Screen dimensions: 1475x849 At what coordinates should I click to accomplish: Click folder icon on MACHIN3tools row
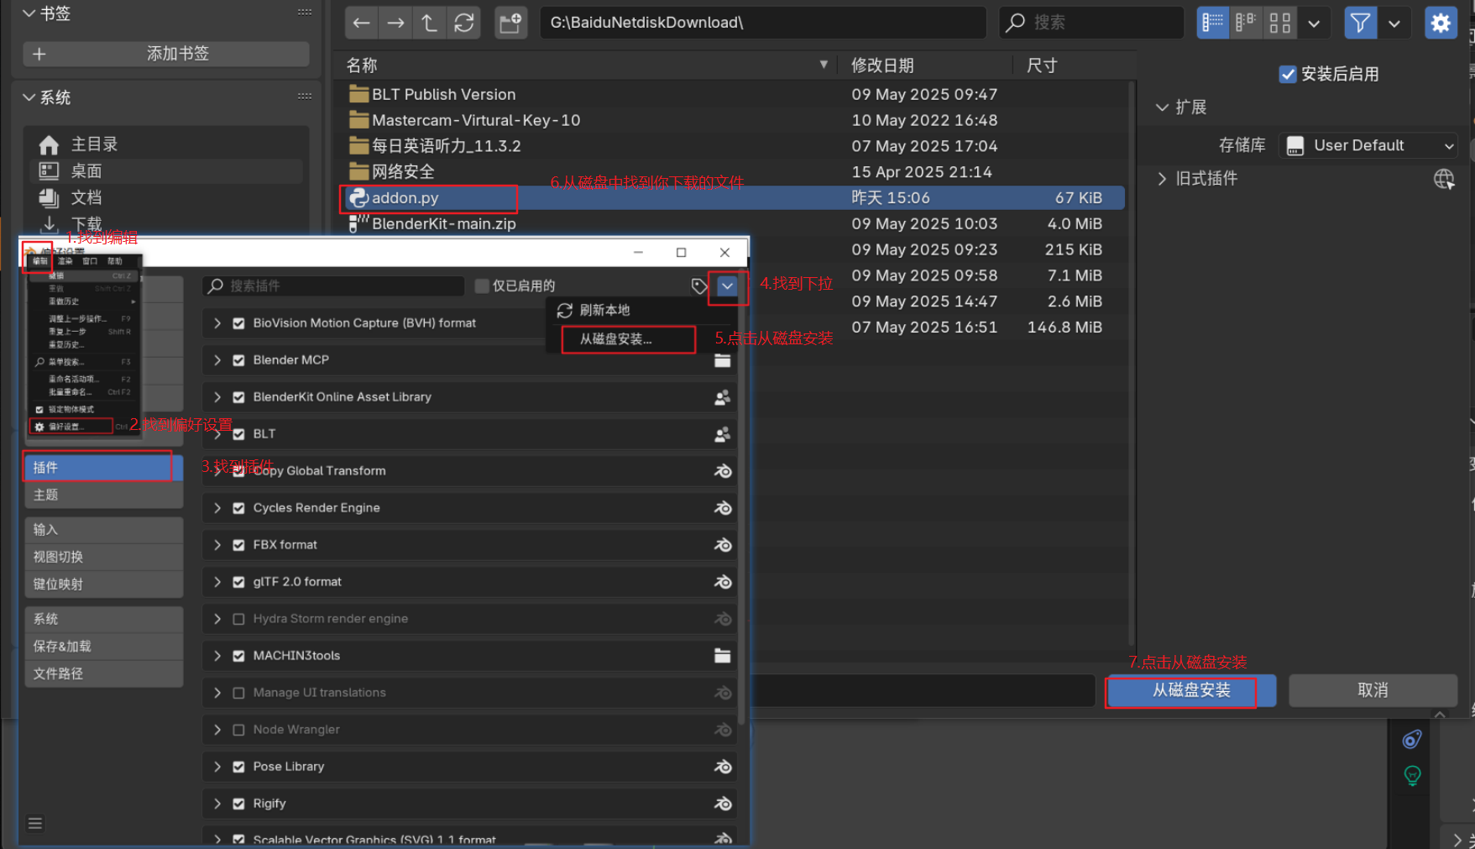pos(722,656)
